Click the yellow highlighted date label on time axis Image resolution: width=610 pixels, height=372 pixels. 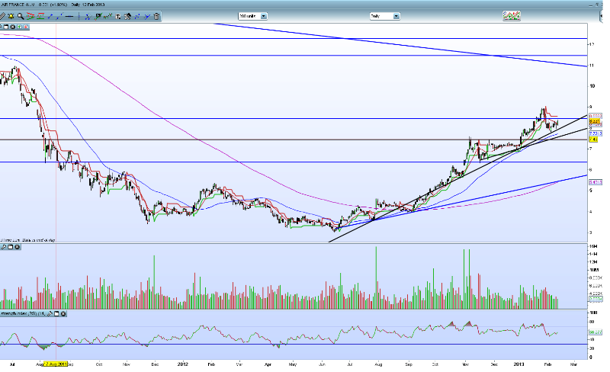pos(55,364)
